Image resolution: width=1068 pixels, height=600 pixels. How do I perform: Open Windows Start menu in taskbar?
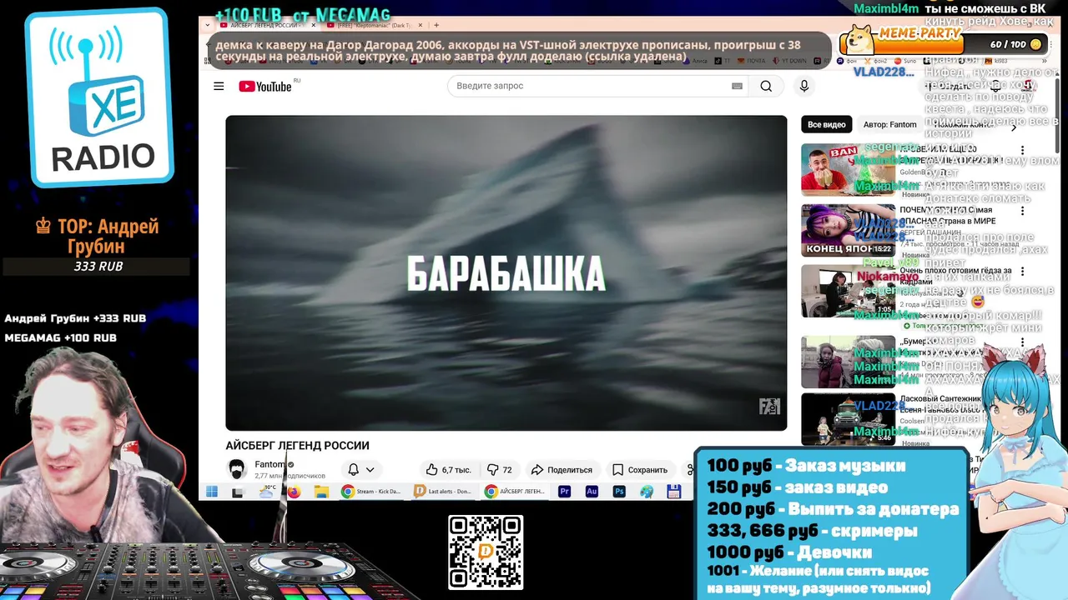tap(212, 492)
